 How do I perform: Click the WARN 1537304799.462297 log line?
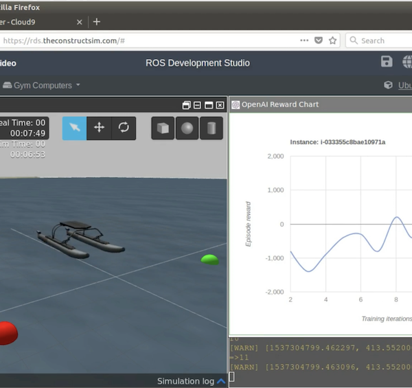(x=321, y=347)
